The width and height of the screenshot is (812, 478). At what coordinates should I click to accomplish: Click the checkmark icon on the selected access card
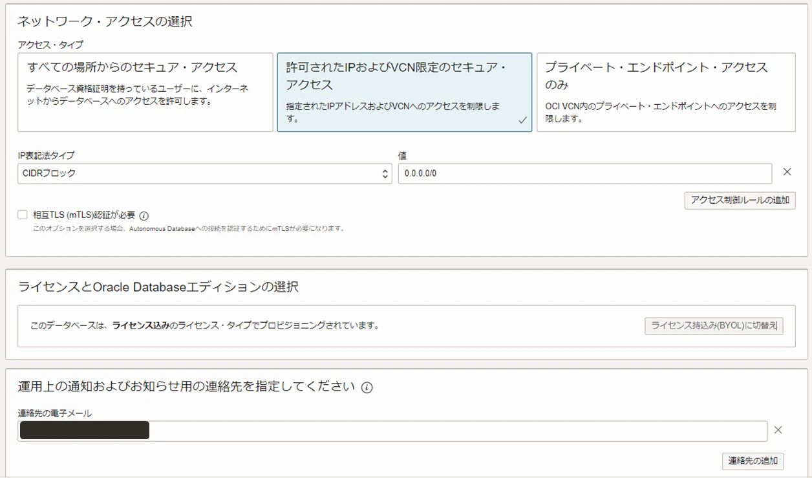[522, 120]
